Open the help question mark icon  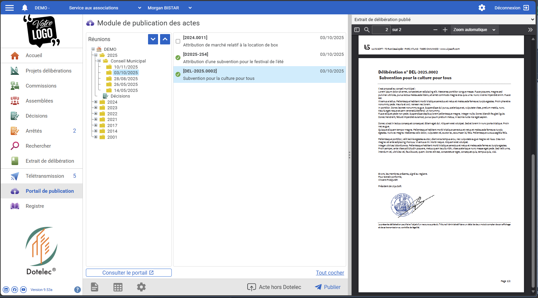78,290
